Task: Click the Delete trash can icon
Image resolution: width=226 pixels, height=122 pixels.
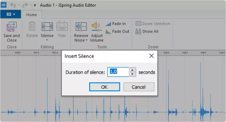Action: pyautogui.click(x=32, y=26)
